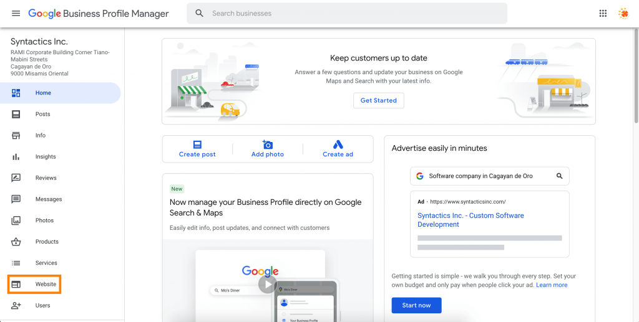Image resolution: width=639 pixels, height=322 pixels.
Task: Focus the Search businesses field
Action: click(x=347, y=14)
